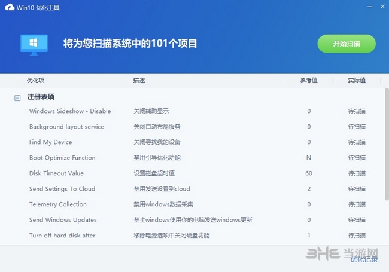Click the 开始扫描 green button
389x272 pixels.
coord(347,44)
